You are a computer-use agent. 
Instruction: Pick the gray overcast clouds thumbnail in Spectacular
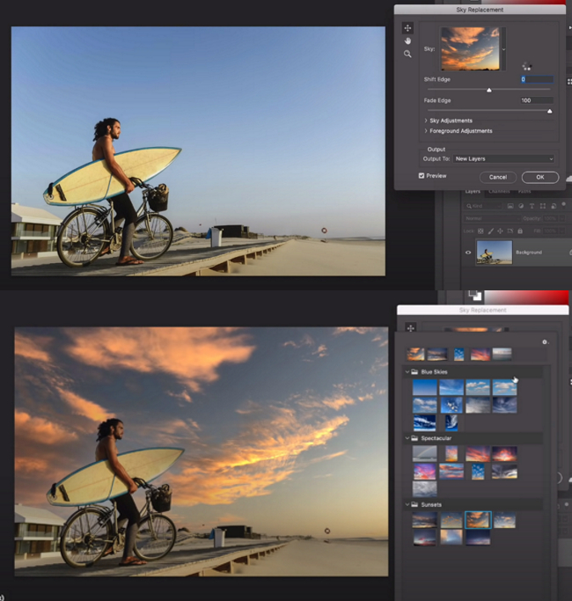click(424, 489)
